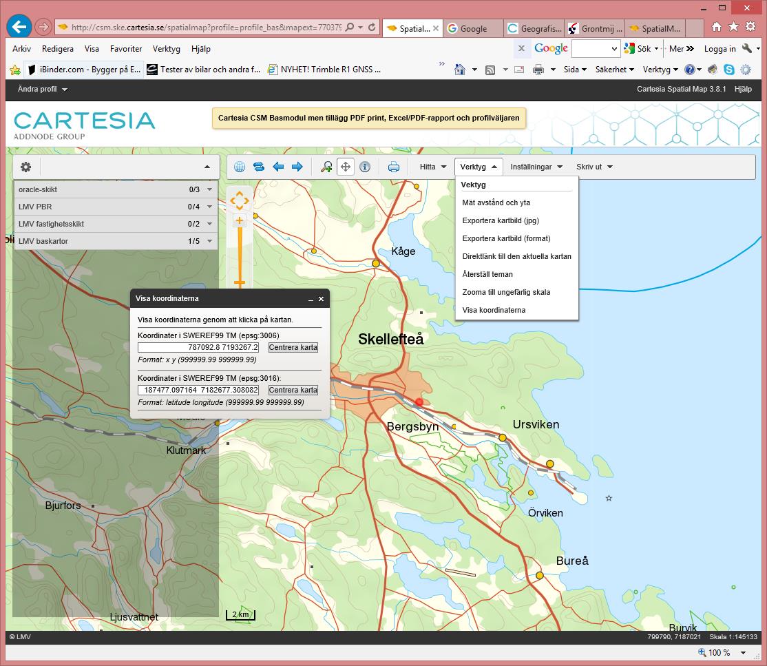
Task: Click the address bar refresh icon
Action: pyautogui.click(x=372, y=28)
